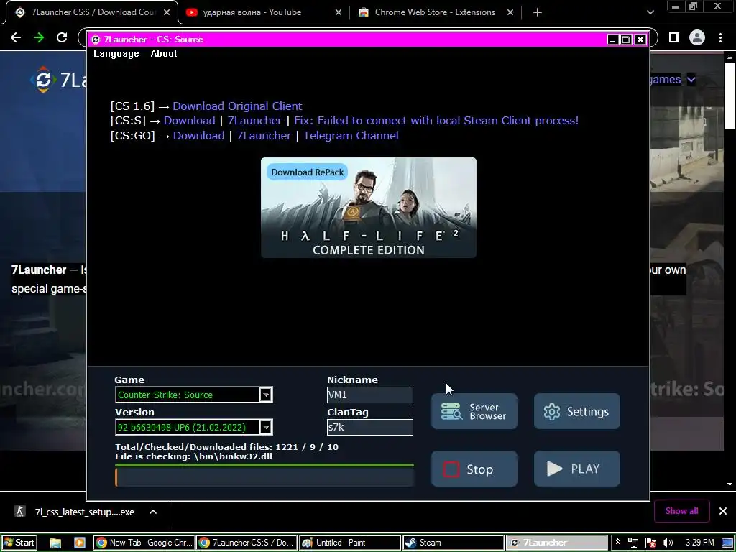Click Show all downloads

pos(681,511)
